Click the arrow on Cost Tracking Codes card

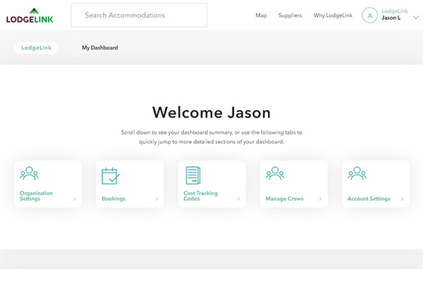pos(238,199)
